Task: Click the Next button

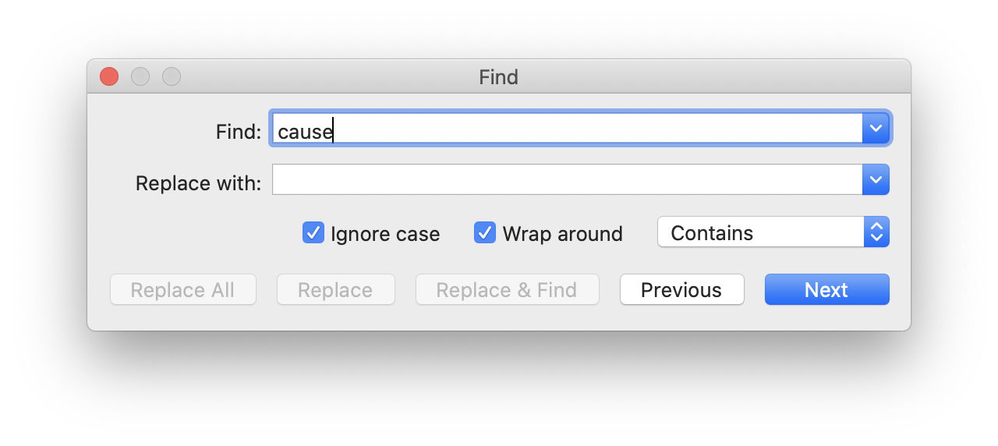Action: click(826, 289)
